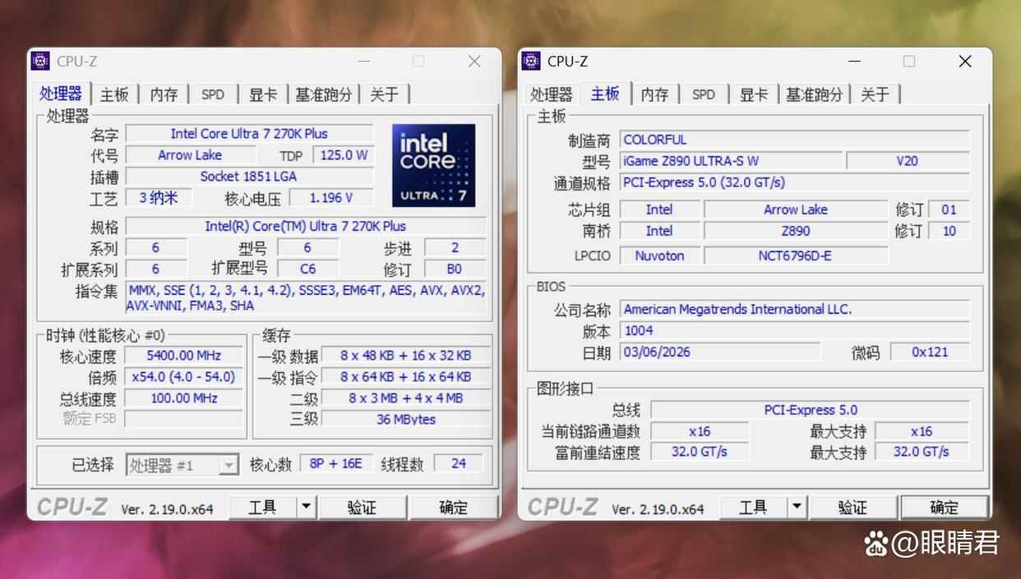Open SPD tab in right CPU-Z window
The image size is (1021, 579).
click(x=704, y=94)
